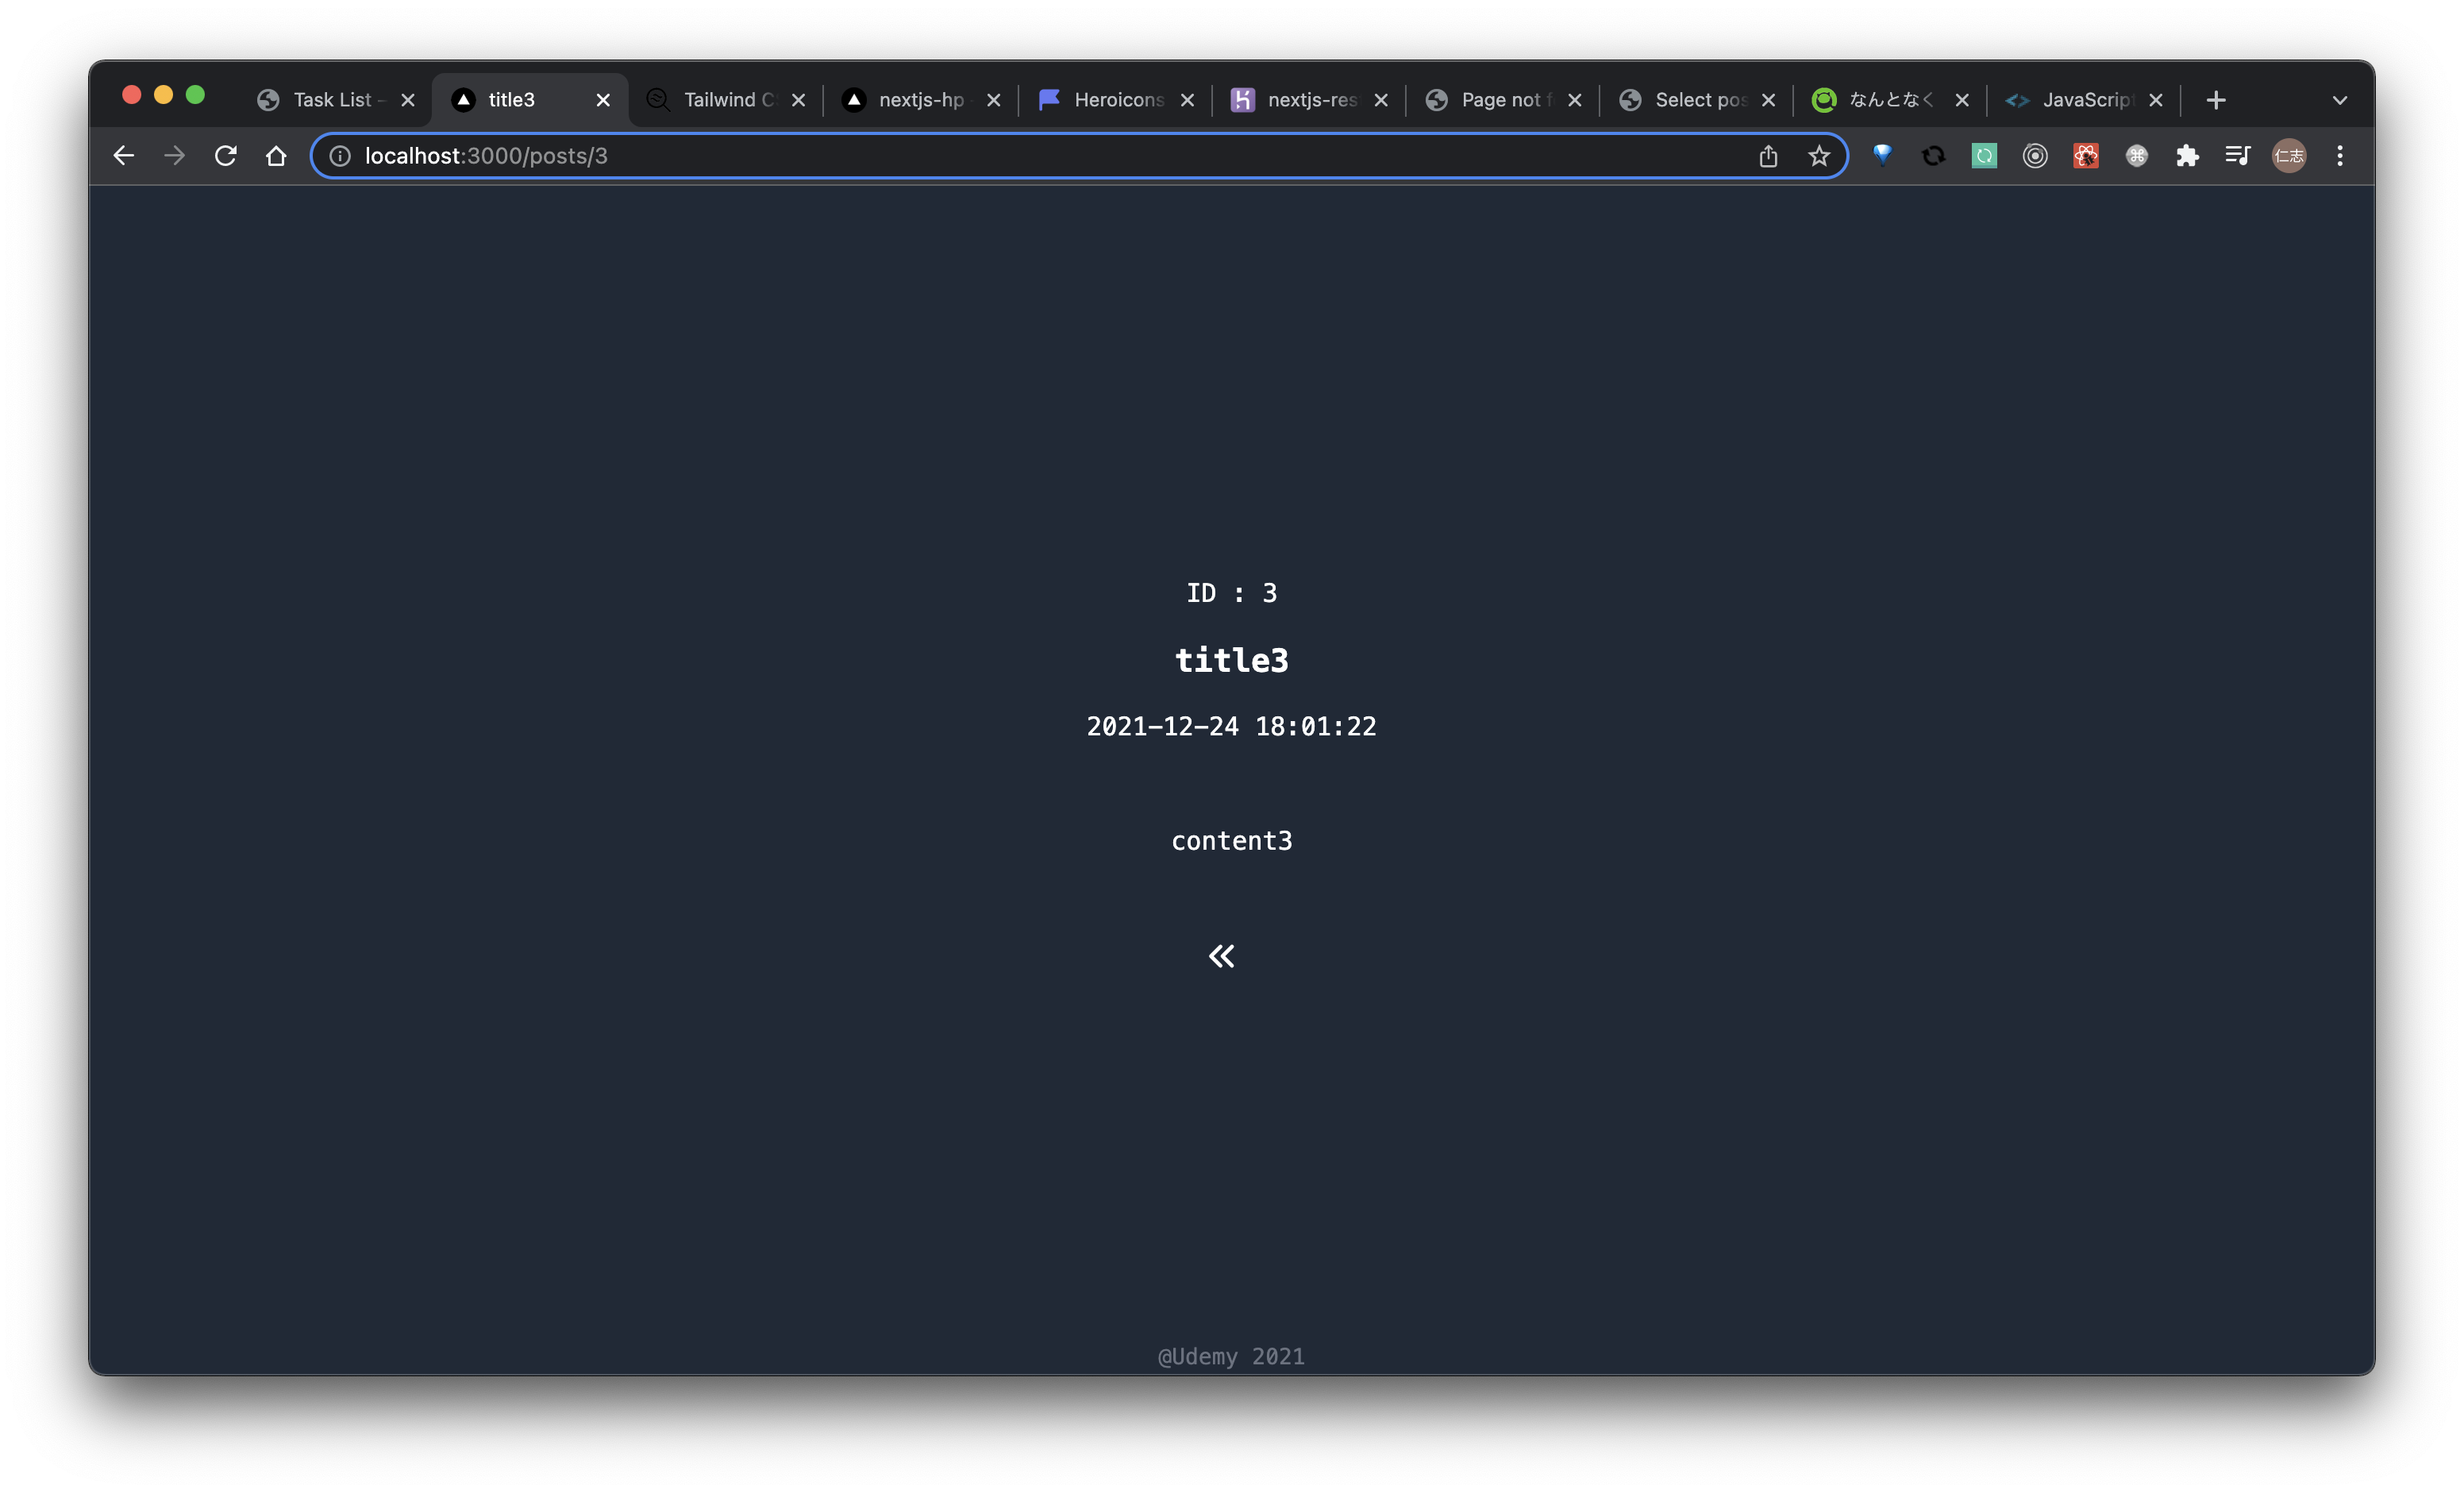The height and width of the screenshot is (1493, 2464).
Task: Bookmark this page with the star icon
Action: (1820, 156)
